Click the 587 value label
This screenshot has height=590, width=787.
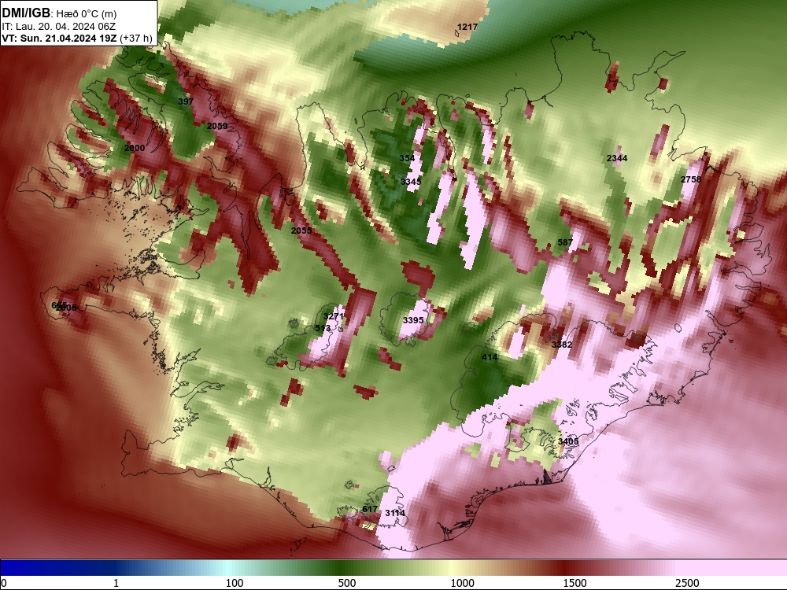pyautogui.click(x=565, y=243)
